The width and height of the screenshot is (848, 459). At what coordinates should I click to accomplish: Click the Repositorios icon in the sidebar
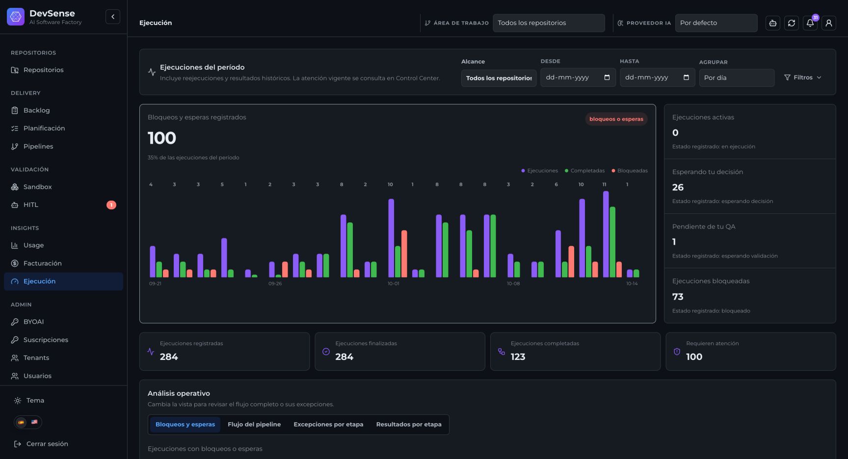tap(15, 70)
